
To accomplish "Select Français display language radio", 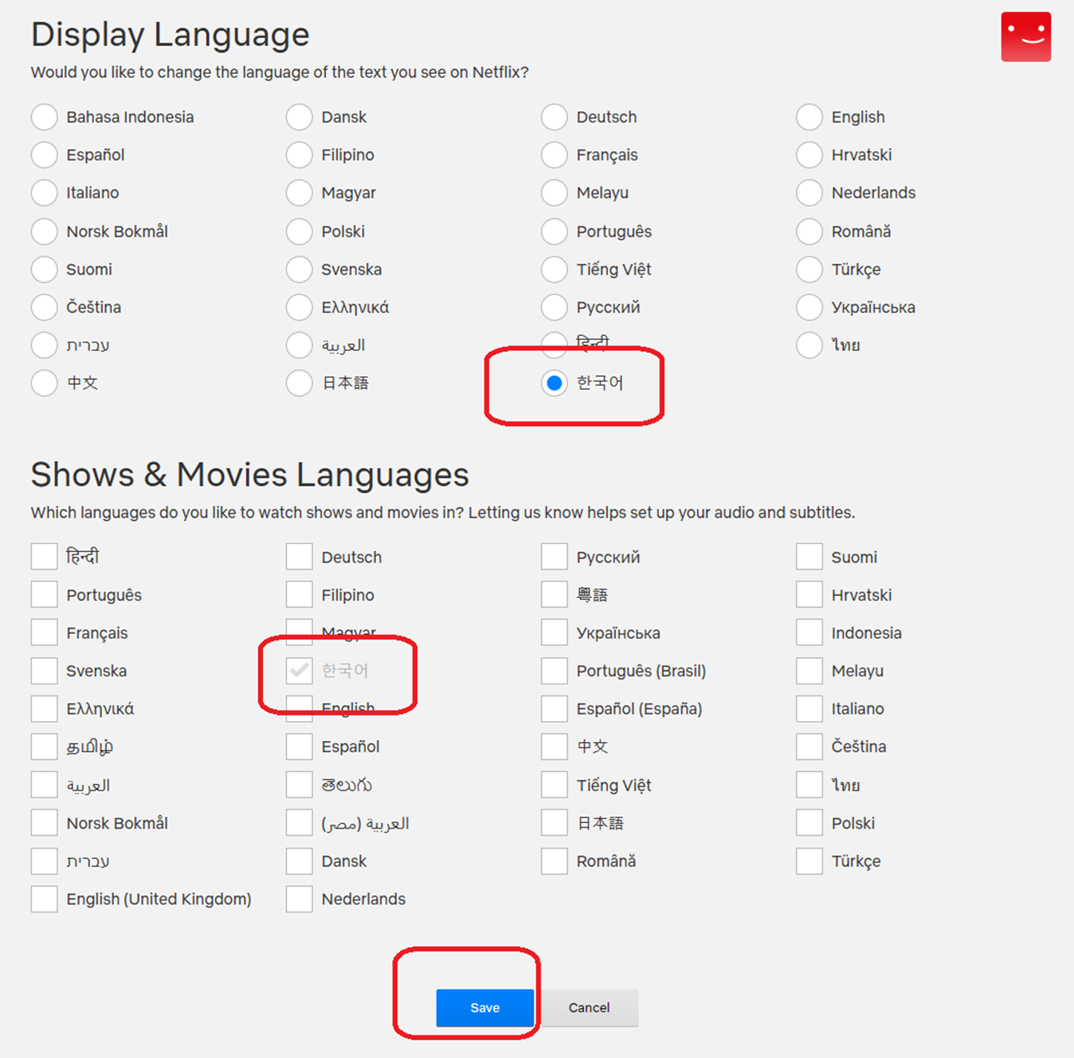I will point(554,155).
